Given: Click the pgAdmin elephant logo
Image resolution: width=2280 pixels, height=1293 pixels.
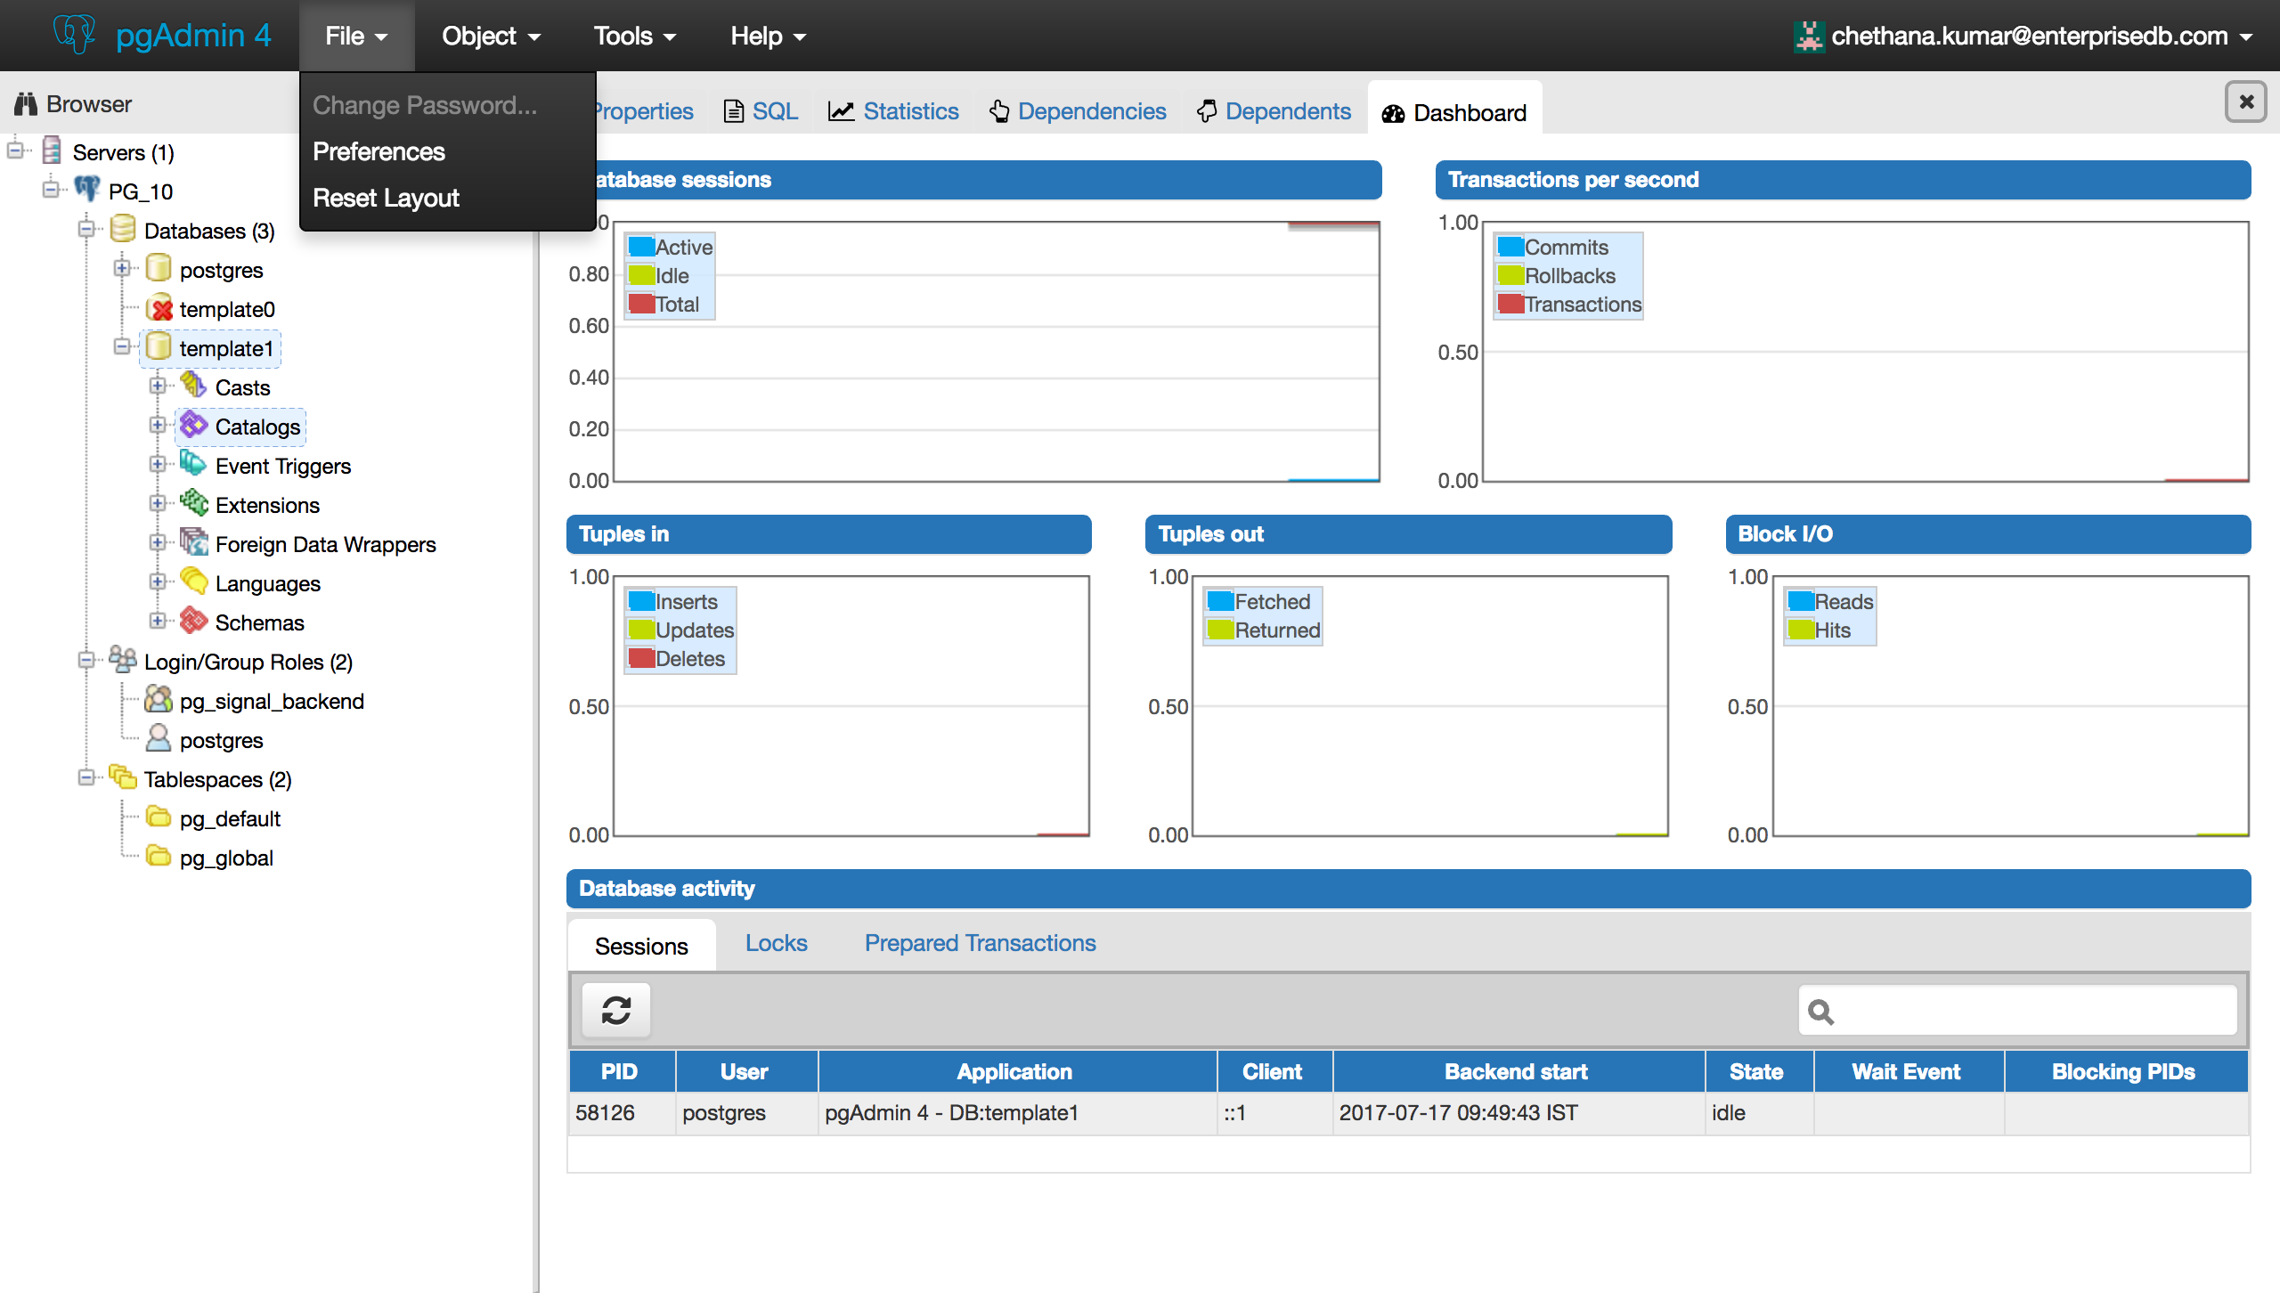Looking at the screenshot, I should (x=73, y=34).
